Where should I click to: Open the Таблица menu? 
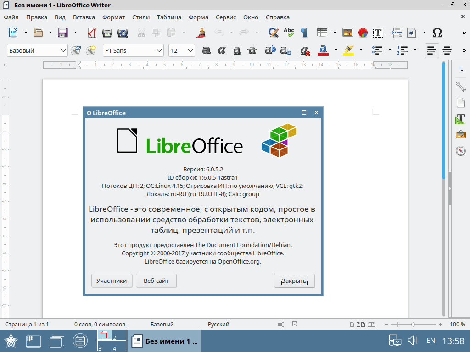[169, 17]
